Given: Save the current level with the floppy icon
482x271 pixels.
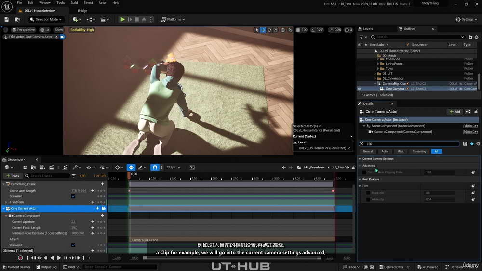Looking at the screenshot, I should (x=6, y=19).
